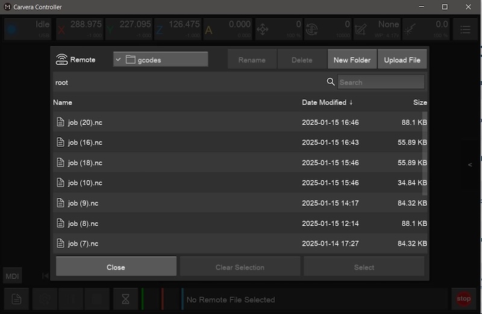The width and height of the screenshot is (482, 314).
Task: Click the Clear Selection button
Action: point(240,267)
